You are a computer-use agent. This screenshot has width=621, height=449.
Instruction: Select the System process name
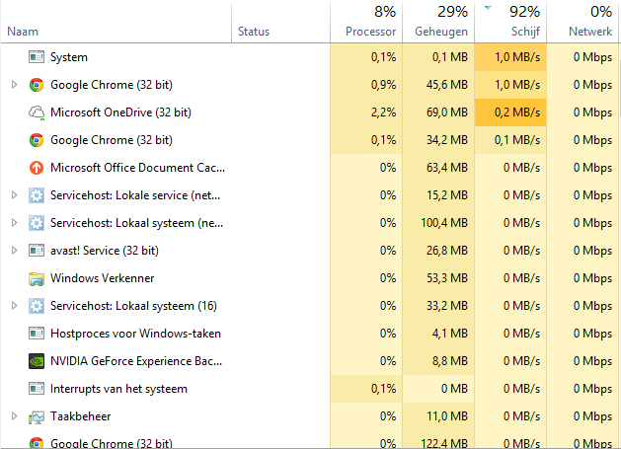(x=69, y=57)
